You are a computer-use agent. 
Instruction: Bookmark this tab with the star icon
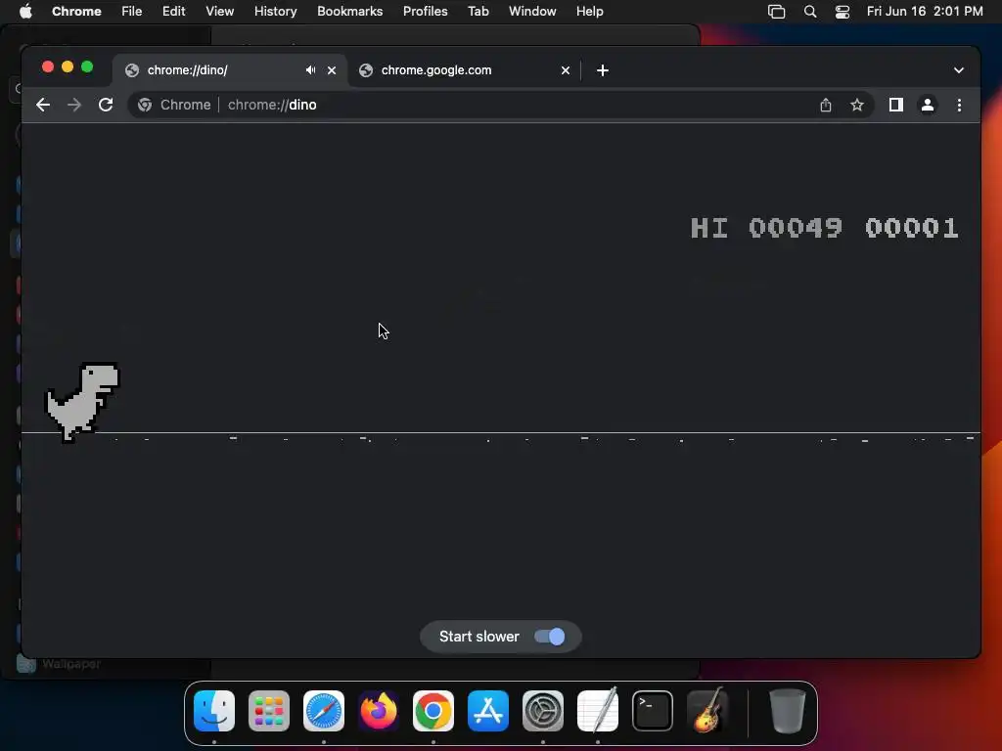[857, 105]
